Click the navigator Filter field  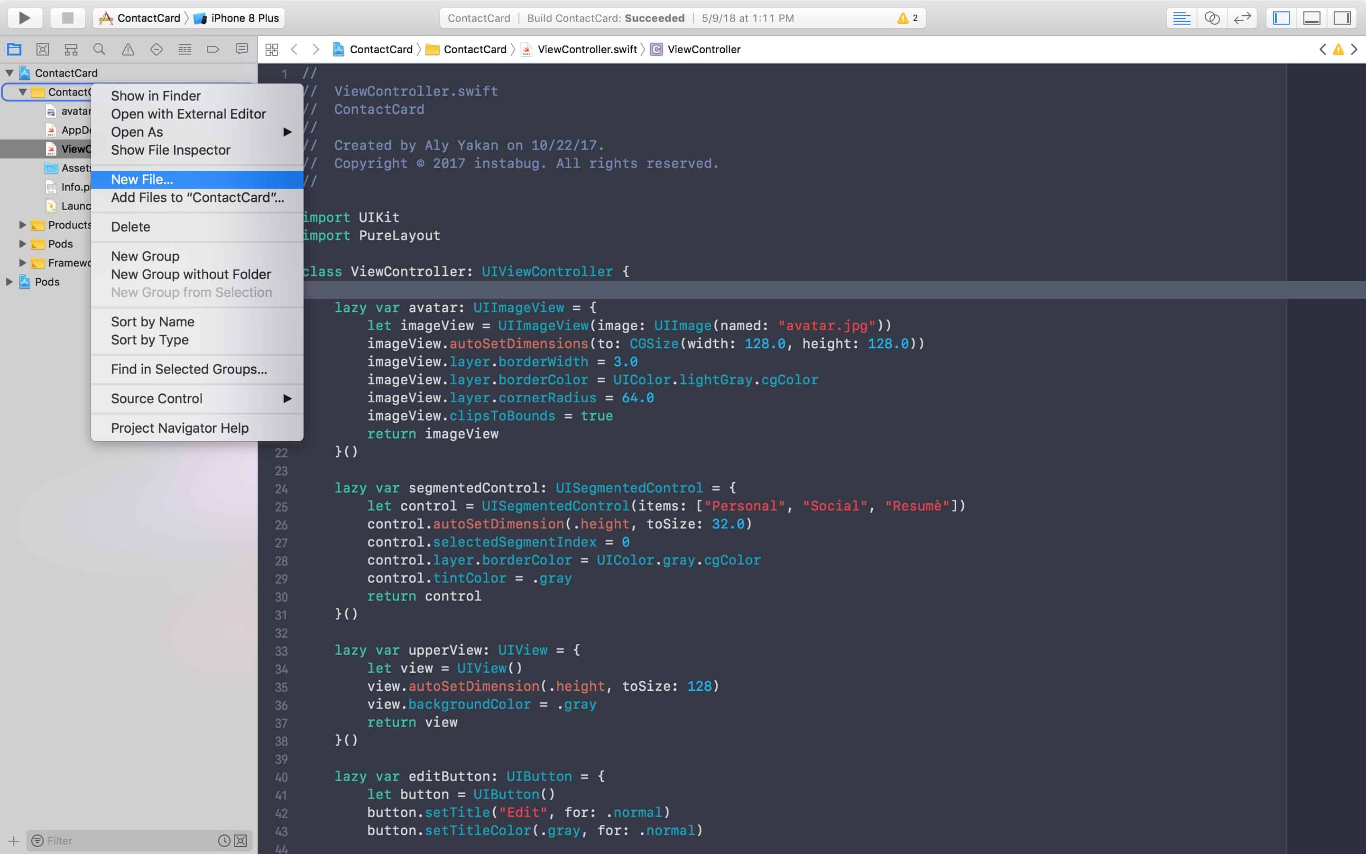pyautogui.click(x=130, y=840)
